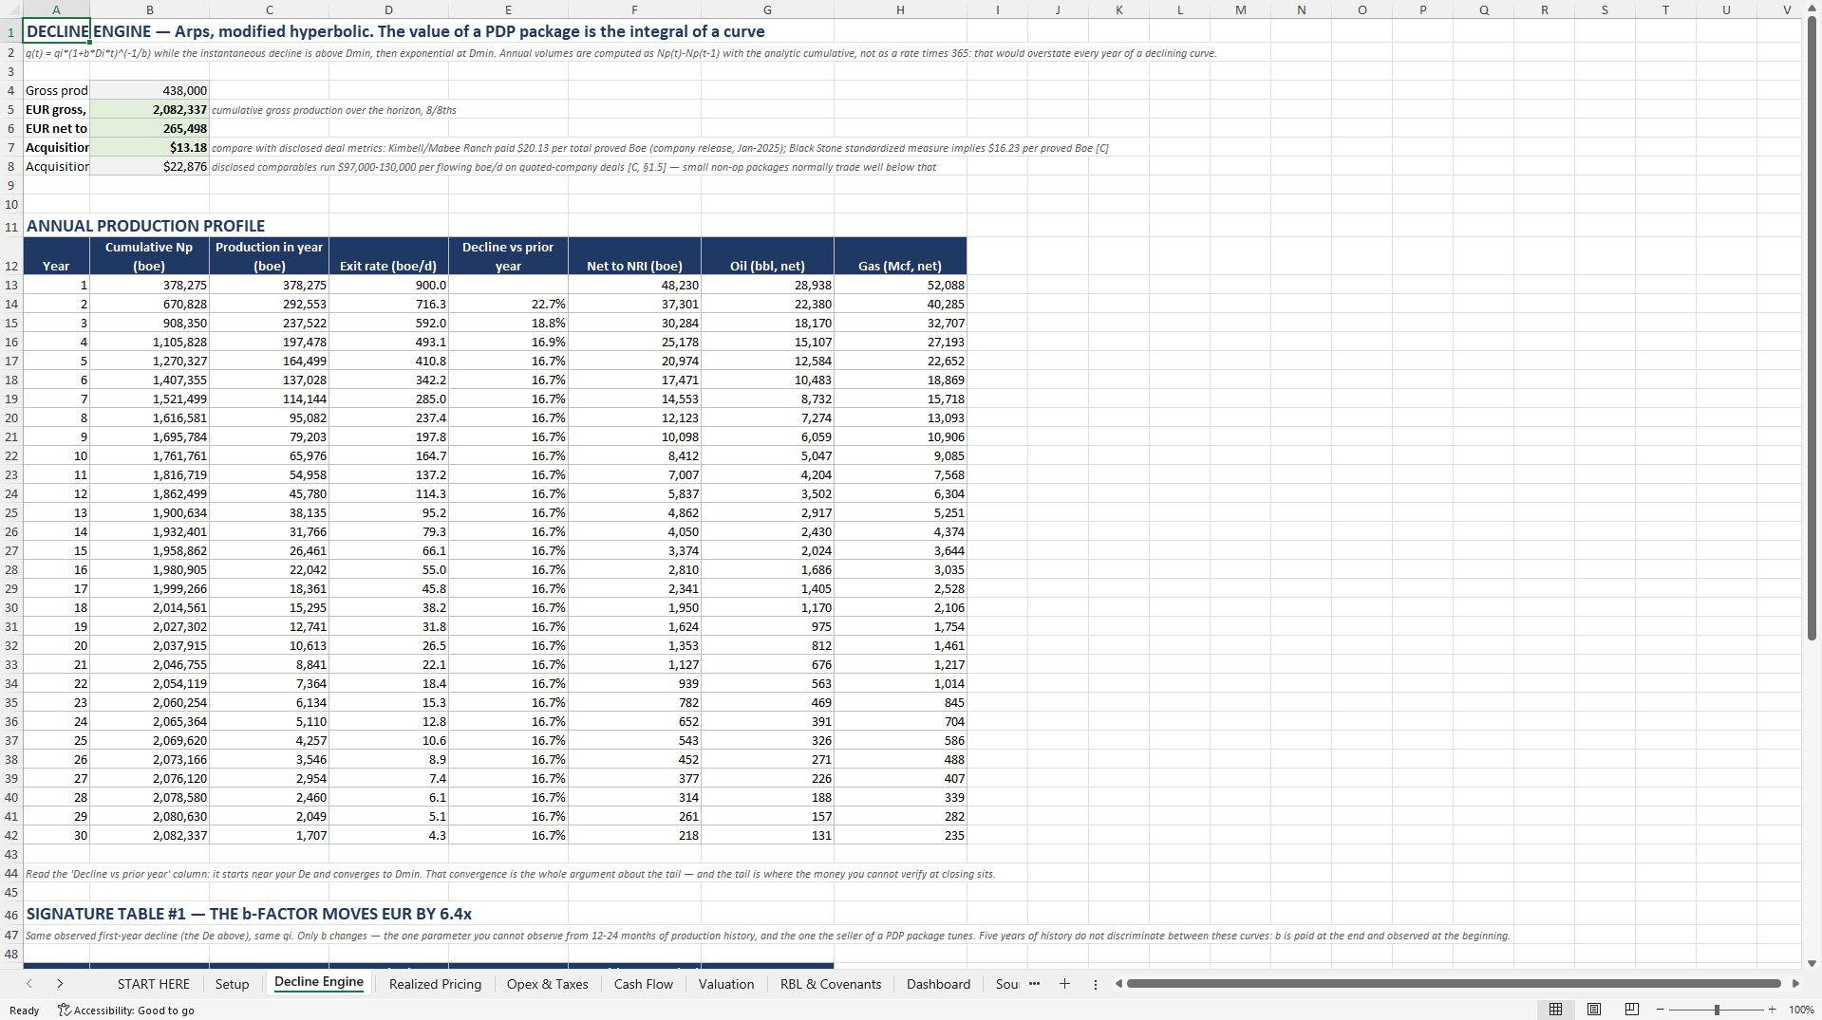Click the Select All corner triangle
This screenshot has height=1020, width=1822.
coord(11,9)
